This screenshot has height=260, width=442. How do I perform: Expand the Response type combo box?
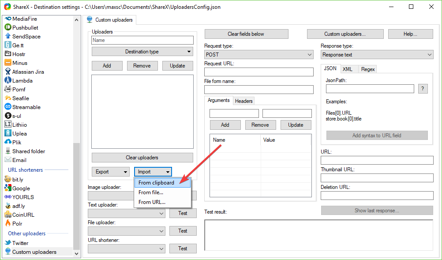point(377,55)
